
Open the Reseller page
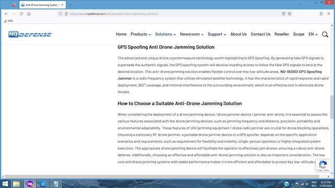pos(282,34)
